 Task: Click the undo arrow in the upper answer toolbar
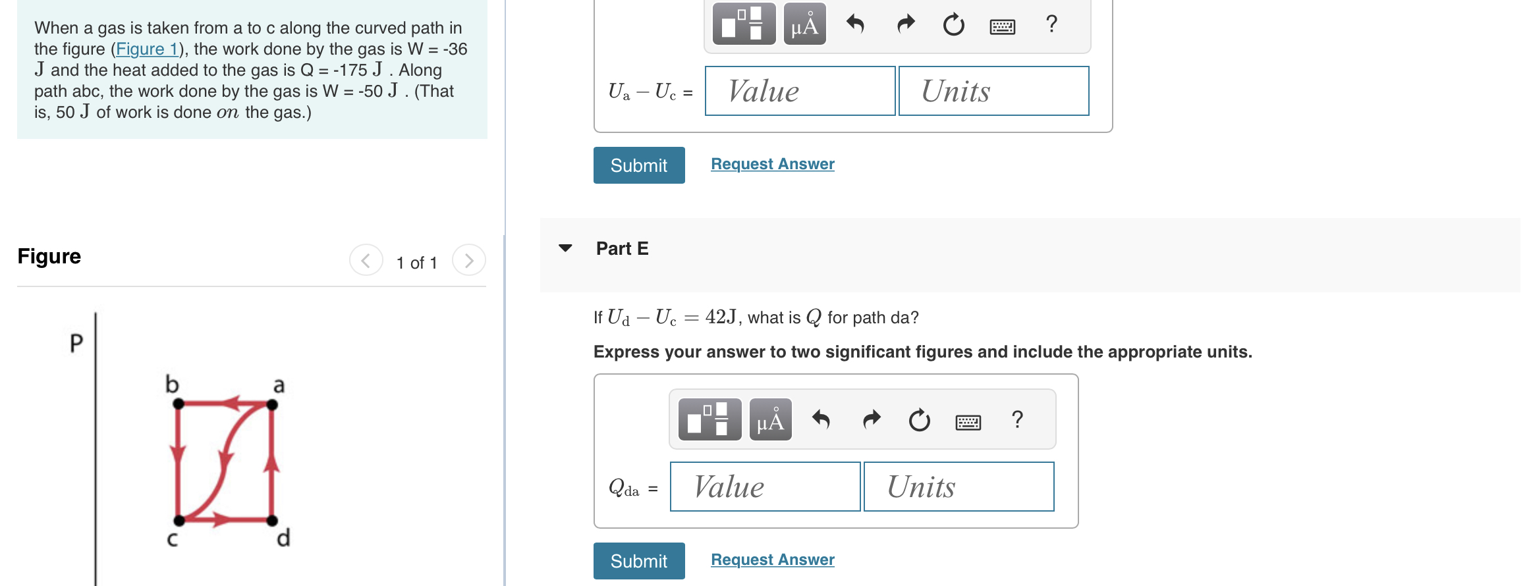tap(856, 25)
